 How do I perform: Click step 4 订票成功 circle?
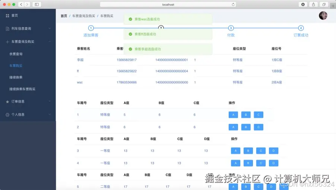[x=301, y=28]
